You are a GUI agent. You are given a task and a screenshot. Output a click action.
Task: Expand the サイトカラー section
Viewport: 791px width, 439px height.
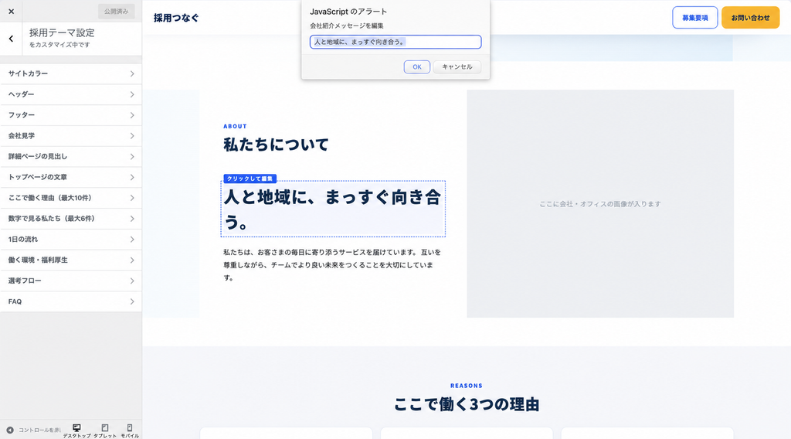click(71, 73)
